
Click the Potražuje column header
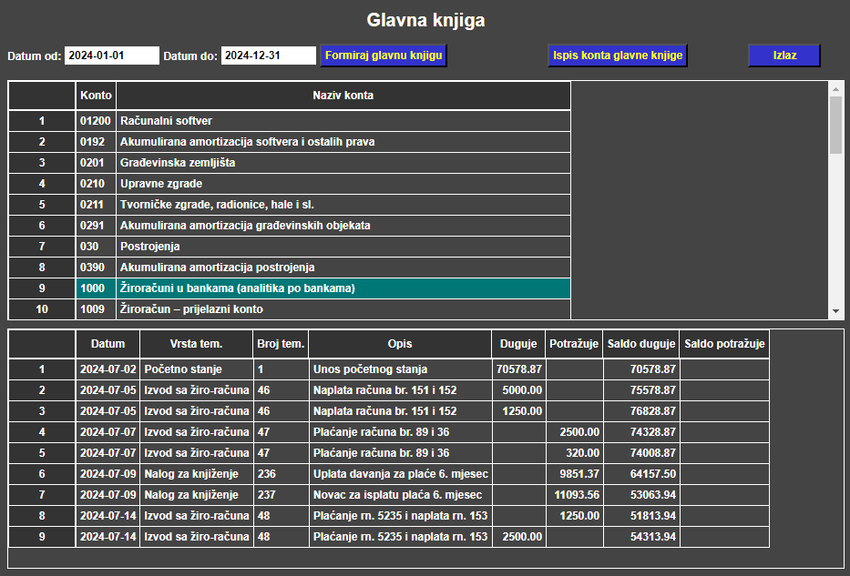click(x=574, y=344)
